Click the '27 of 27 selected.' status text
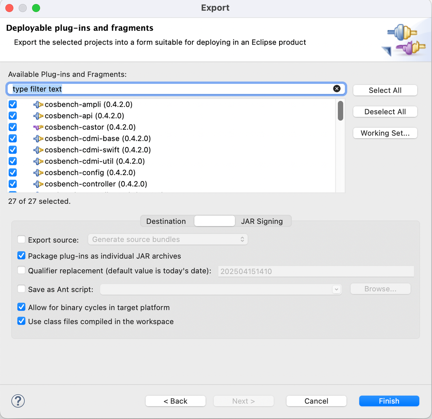Screen dimensions: 432x419 click(39, 201)
